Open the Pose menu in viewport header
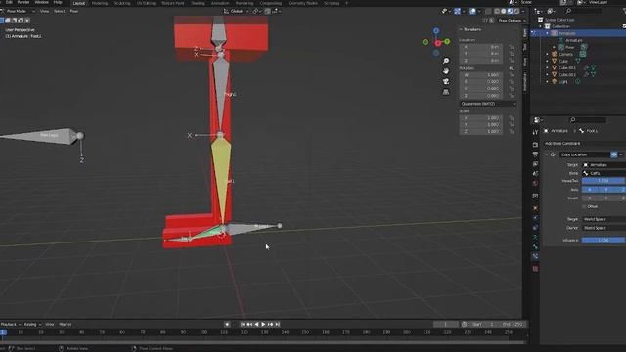626x352 pixels. click(74, 11)
